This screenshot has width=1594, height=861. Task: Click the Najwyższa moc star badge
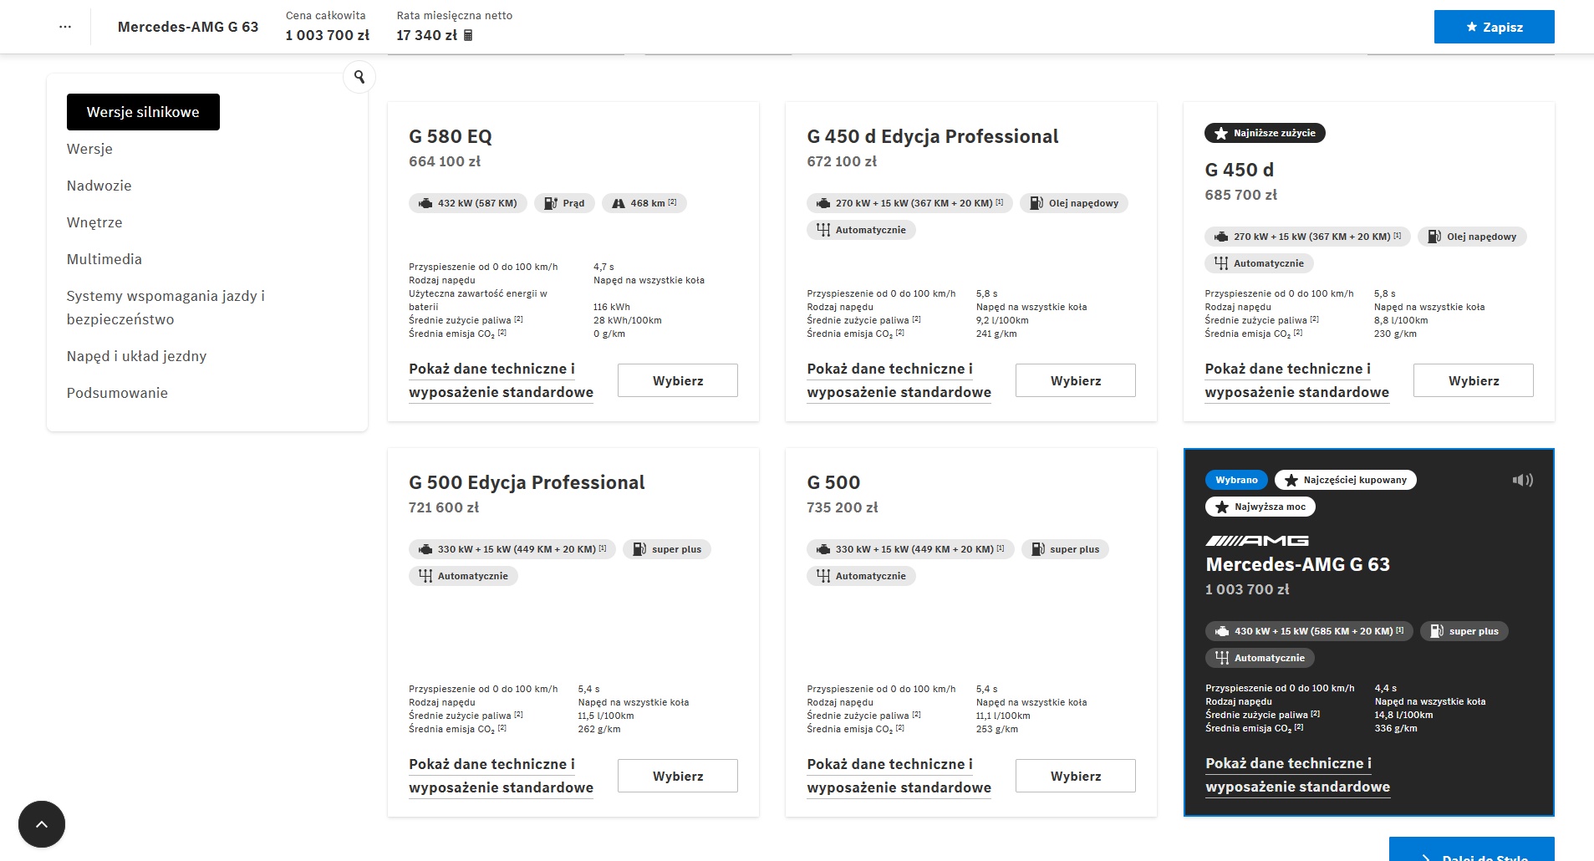[1260, 507]
